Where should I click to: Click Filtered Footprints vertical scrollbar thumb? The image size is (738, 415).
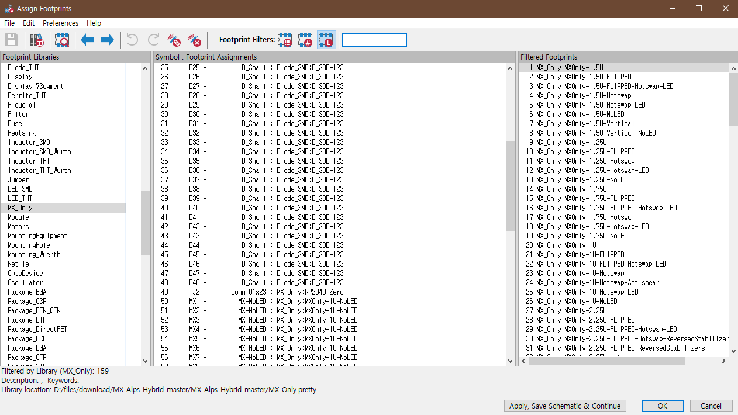[733, 99]
